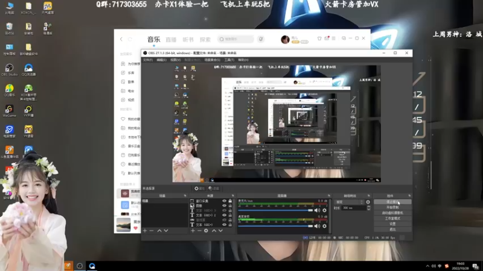Screen dimensions: 483x271
Task: Click the music app search field
Action: tap(235, 39)
